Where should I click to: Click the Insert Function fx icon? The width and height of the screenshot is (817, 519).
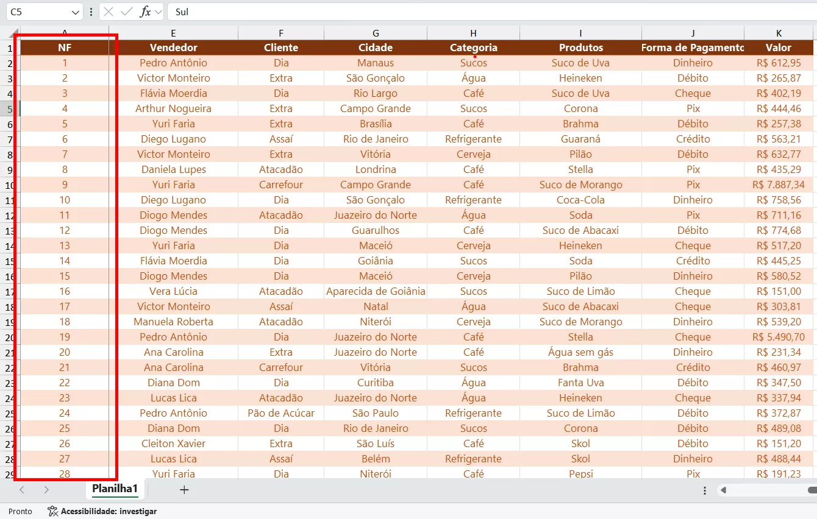[145, 12]
